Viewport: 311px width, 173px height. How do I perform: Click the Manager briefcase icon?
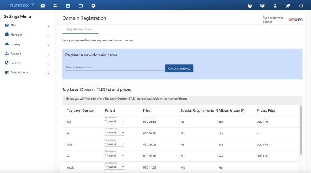pyautogui.click(x=7, y=34)
